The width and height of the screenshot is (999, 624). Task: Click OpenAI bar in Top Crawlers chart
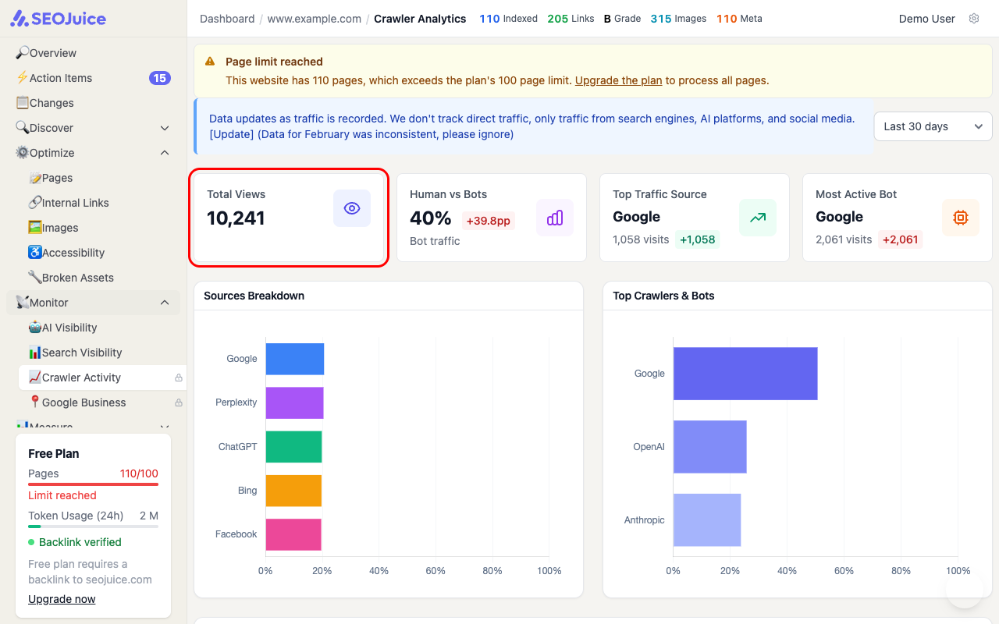pos(710,447)
